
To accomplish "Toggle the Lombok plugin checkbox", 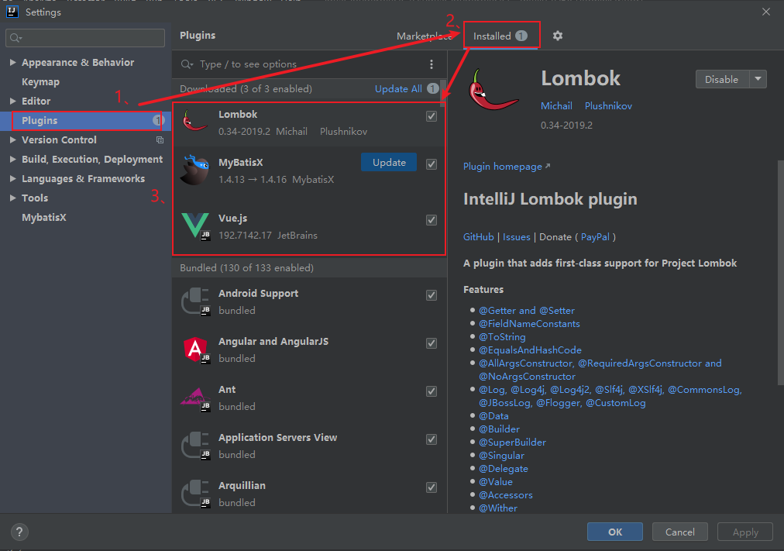I will [x=432, y=116].
